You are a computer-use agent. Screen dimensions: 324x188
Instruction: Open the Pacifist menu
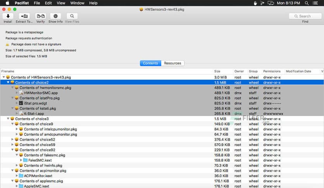22,3
